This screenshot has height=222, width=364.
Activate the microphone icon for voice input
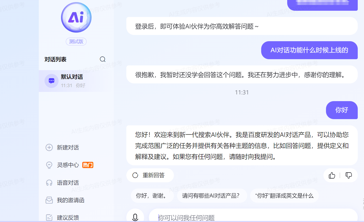click(x=135, y=217)
